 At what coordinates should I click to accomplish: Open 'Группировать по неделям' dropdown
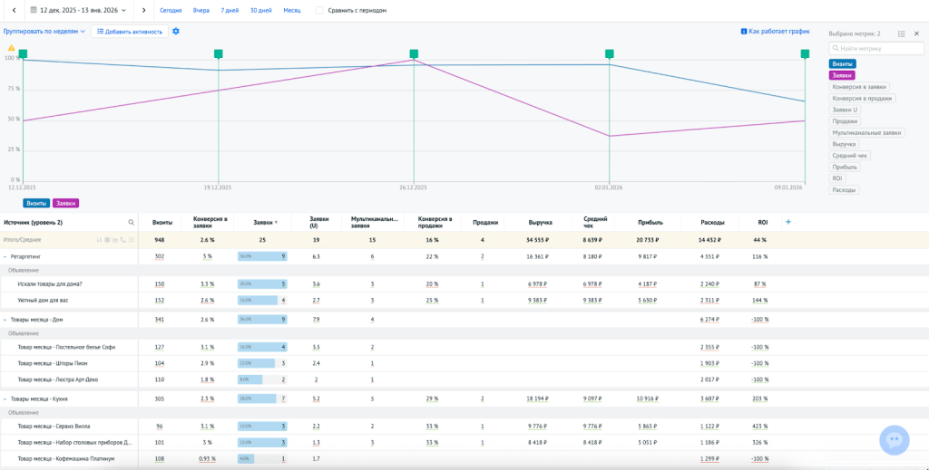coord(44,31)
